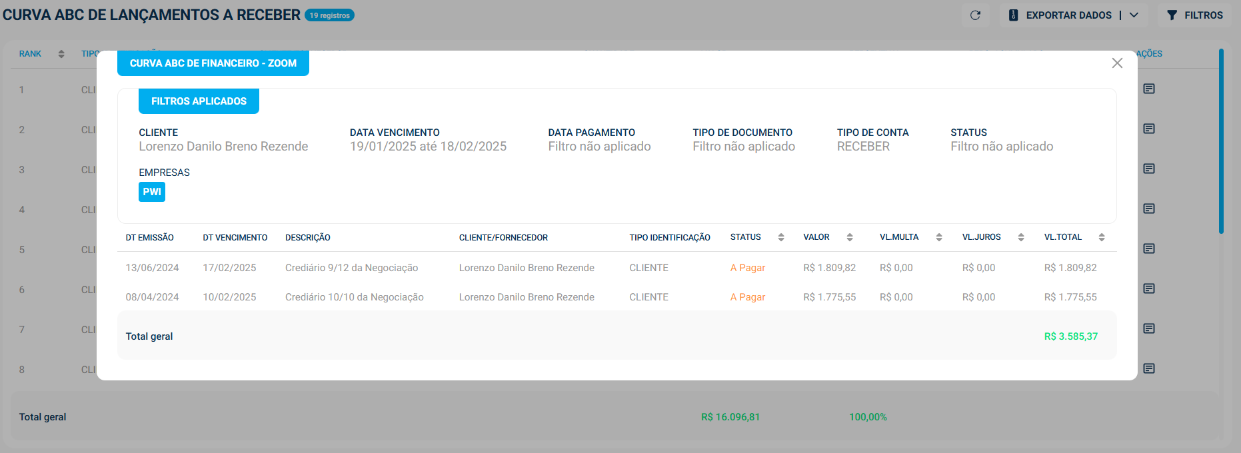Viewport: 1241px width, 453px height.
Task: Sort by Rank column arrows
Action: click(x=61, y=54)
